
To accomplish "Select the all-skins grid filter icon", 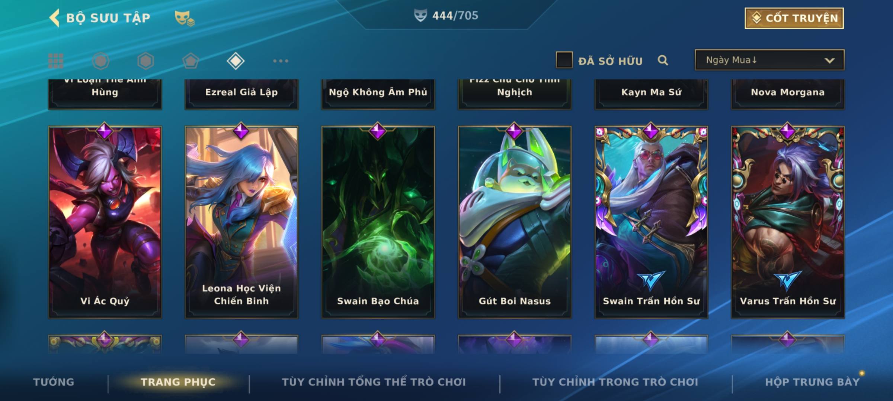I will coord(56,61).
